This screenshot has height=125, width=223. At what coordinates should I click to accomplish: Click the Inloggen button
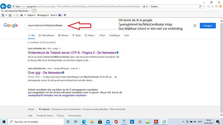point(208,26)
